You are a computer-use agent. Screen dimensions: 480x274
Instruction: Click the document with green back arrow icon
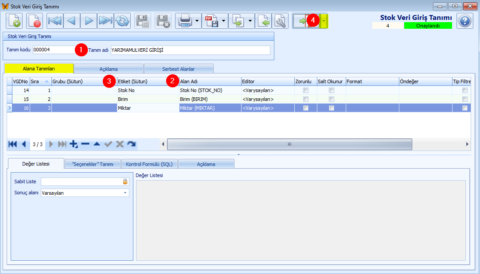click(x=263, y=21)
